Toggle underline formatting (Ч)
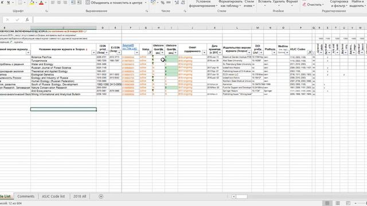367x206 pixels. coord(8,2)
